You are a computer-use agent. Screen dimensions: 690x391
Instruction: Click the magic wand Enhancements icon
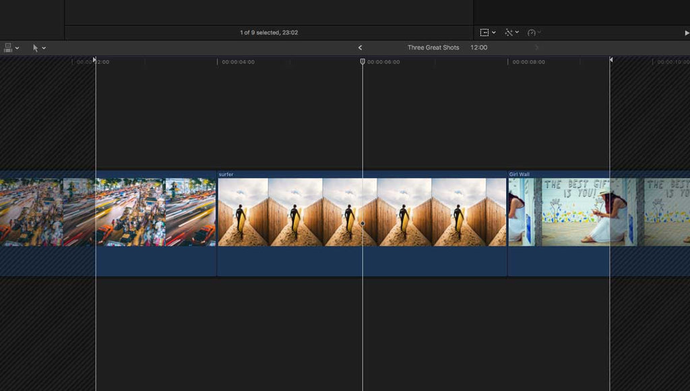coord(508,32)
